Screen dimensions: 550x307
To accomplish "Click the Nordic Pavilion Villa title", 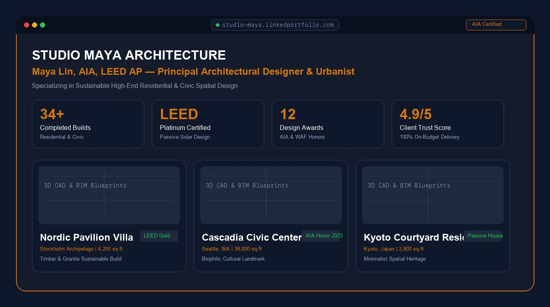I will pos(86,237).
